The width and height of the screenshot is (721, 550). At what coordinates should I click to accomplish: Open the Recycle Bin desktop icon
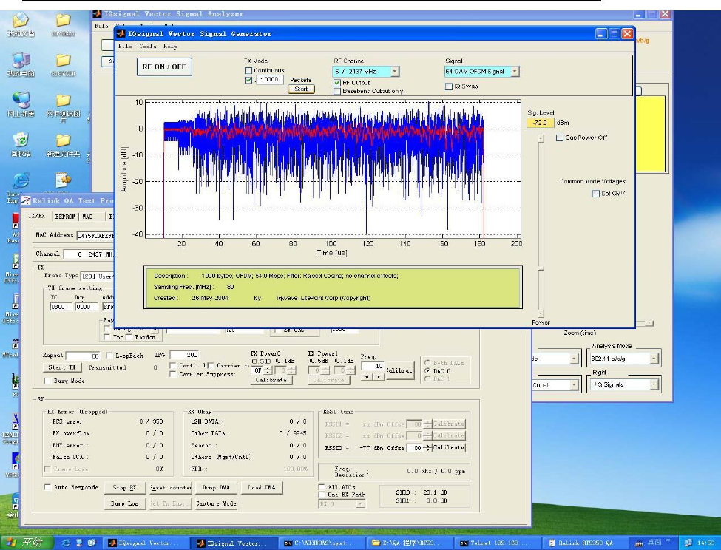[x=21, y=140]
